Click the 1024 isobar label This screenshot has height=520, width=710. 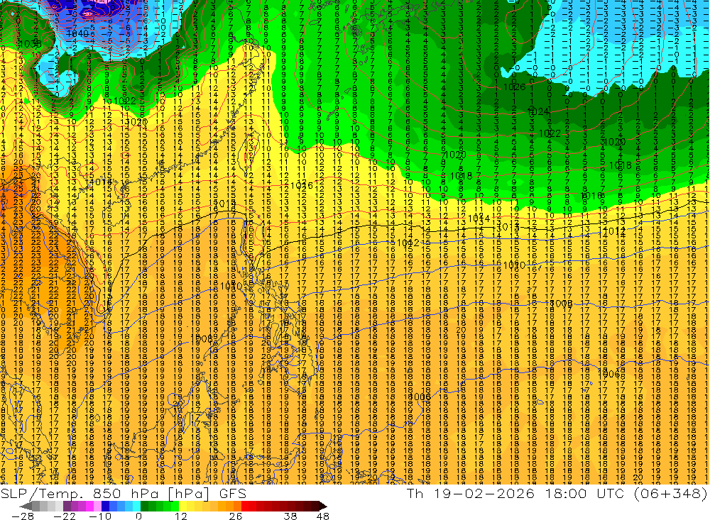538,111
